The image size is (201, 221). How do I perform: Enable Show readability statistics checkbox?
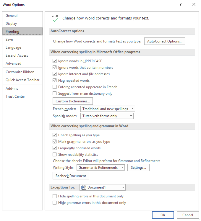click(54, 155)
